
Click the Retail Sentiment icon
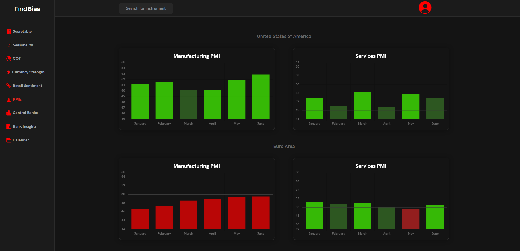pos(9,86)
